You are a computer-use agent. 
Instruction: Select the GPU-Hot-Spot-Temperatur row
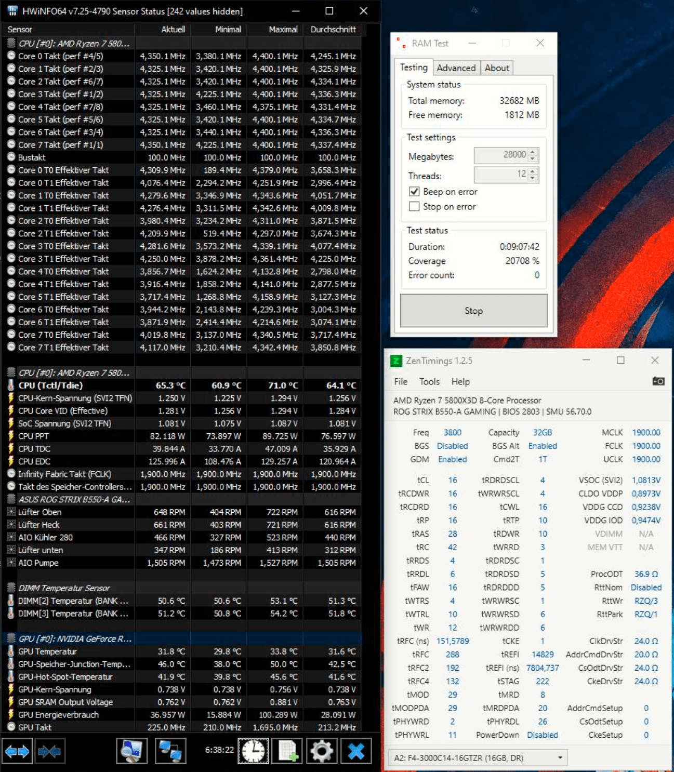(x=182, y=677)
